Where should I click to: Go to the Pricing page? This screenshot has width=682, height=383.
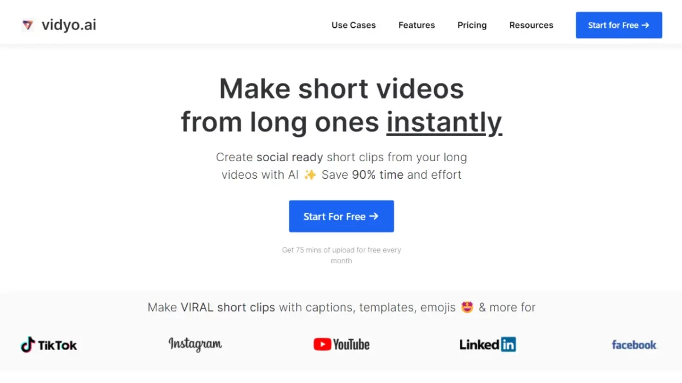(472, 25)
